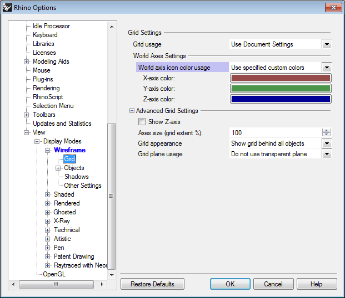Screen dimensions: 345x298
Task: Select Plug-ins options page
Action: click(x=43, y=79)
